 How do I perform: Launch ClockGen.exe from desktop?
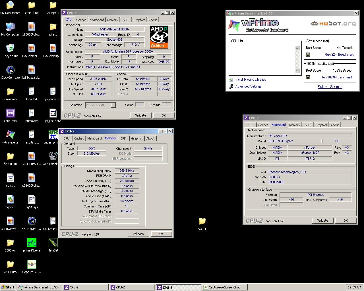(10, 70)
